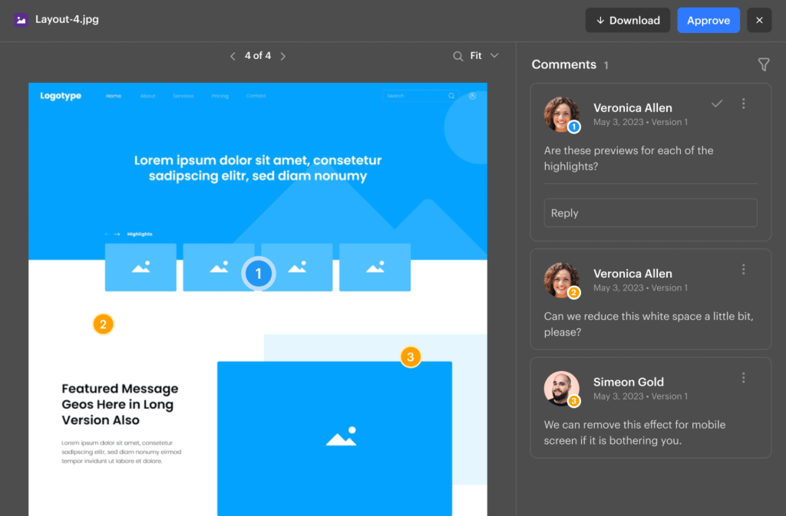The image size is (786, 516).
Task: Go to the next file with right chevron
Action: tap(282, 56)
